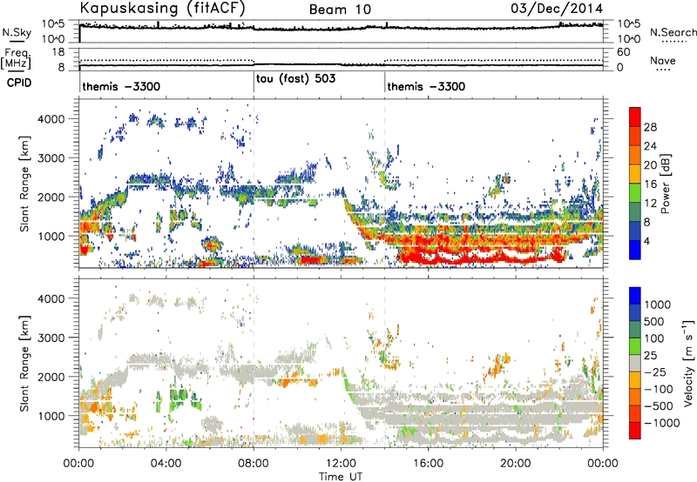The width and height of the screenshot is (697, 482).
Task: Click the Velocity panel Slant Range axis title
Action: 24,363
